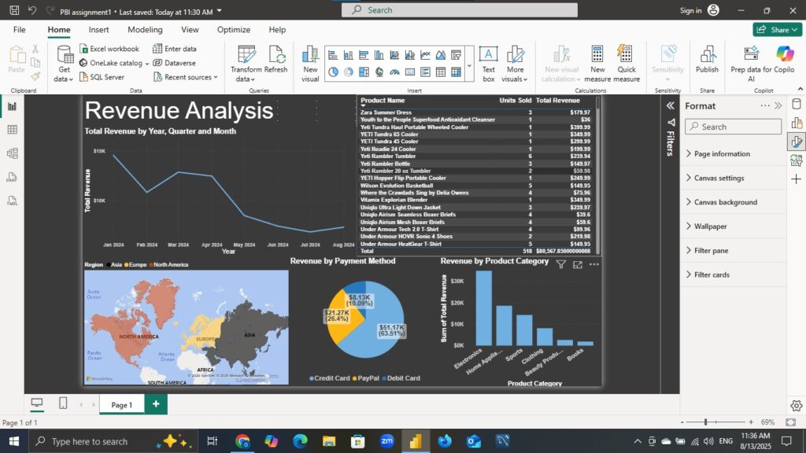Switch to View ribbon tab
This screenshot has height=453, width=806.
click(190, 30)
